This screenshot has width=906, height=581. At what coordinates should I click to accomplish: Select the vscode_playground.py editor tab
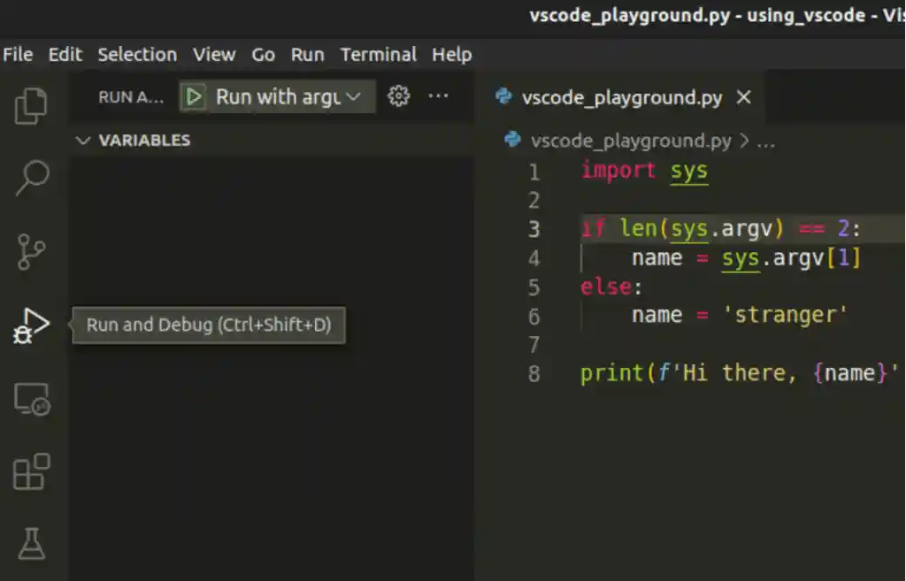622,97
